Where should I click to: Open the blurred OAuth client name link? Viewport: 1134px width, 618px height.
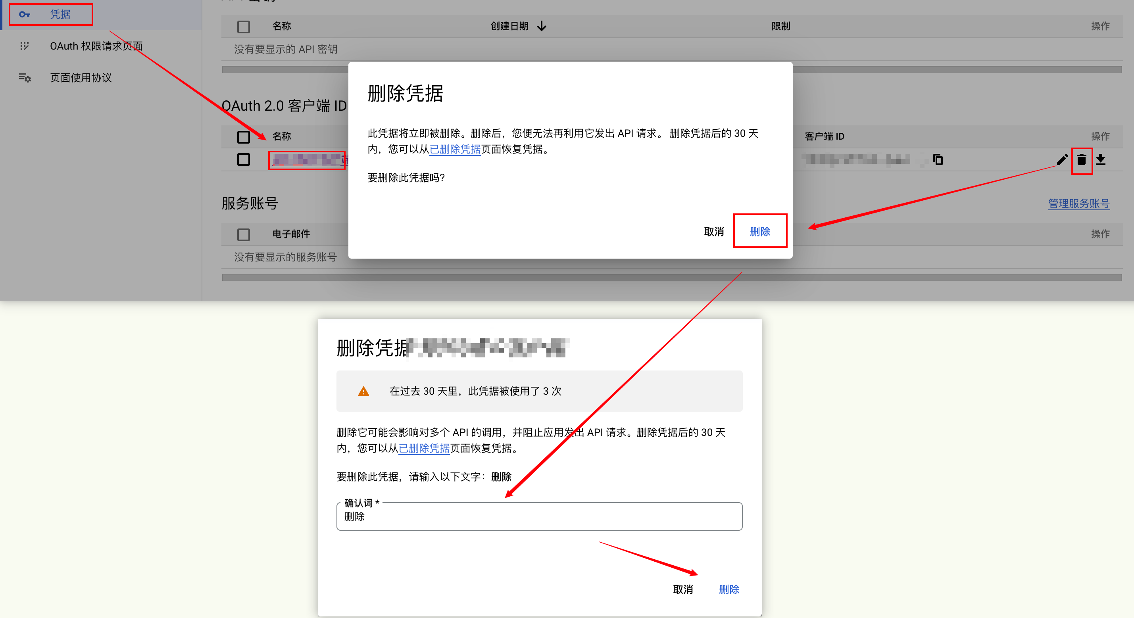307,160
